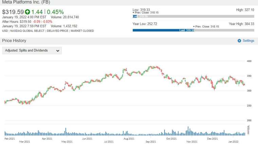
Task: Click the Year High: 384.33 text
Action: [x=242, y=24]
